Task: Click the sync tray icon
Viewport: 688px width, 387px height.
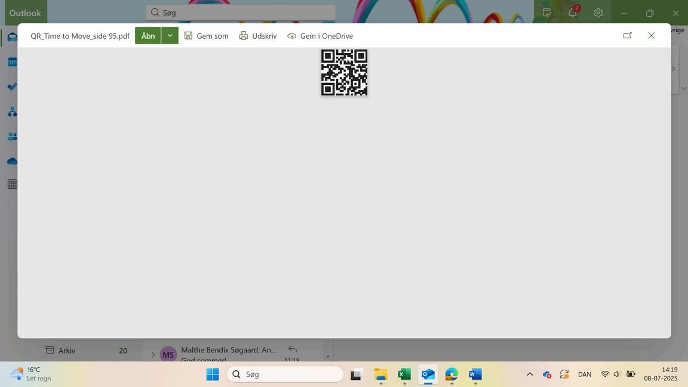Action: [564, 374]
